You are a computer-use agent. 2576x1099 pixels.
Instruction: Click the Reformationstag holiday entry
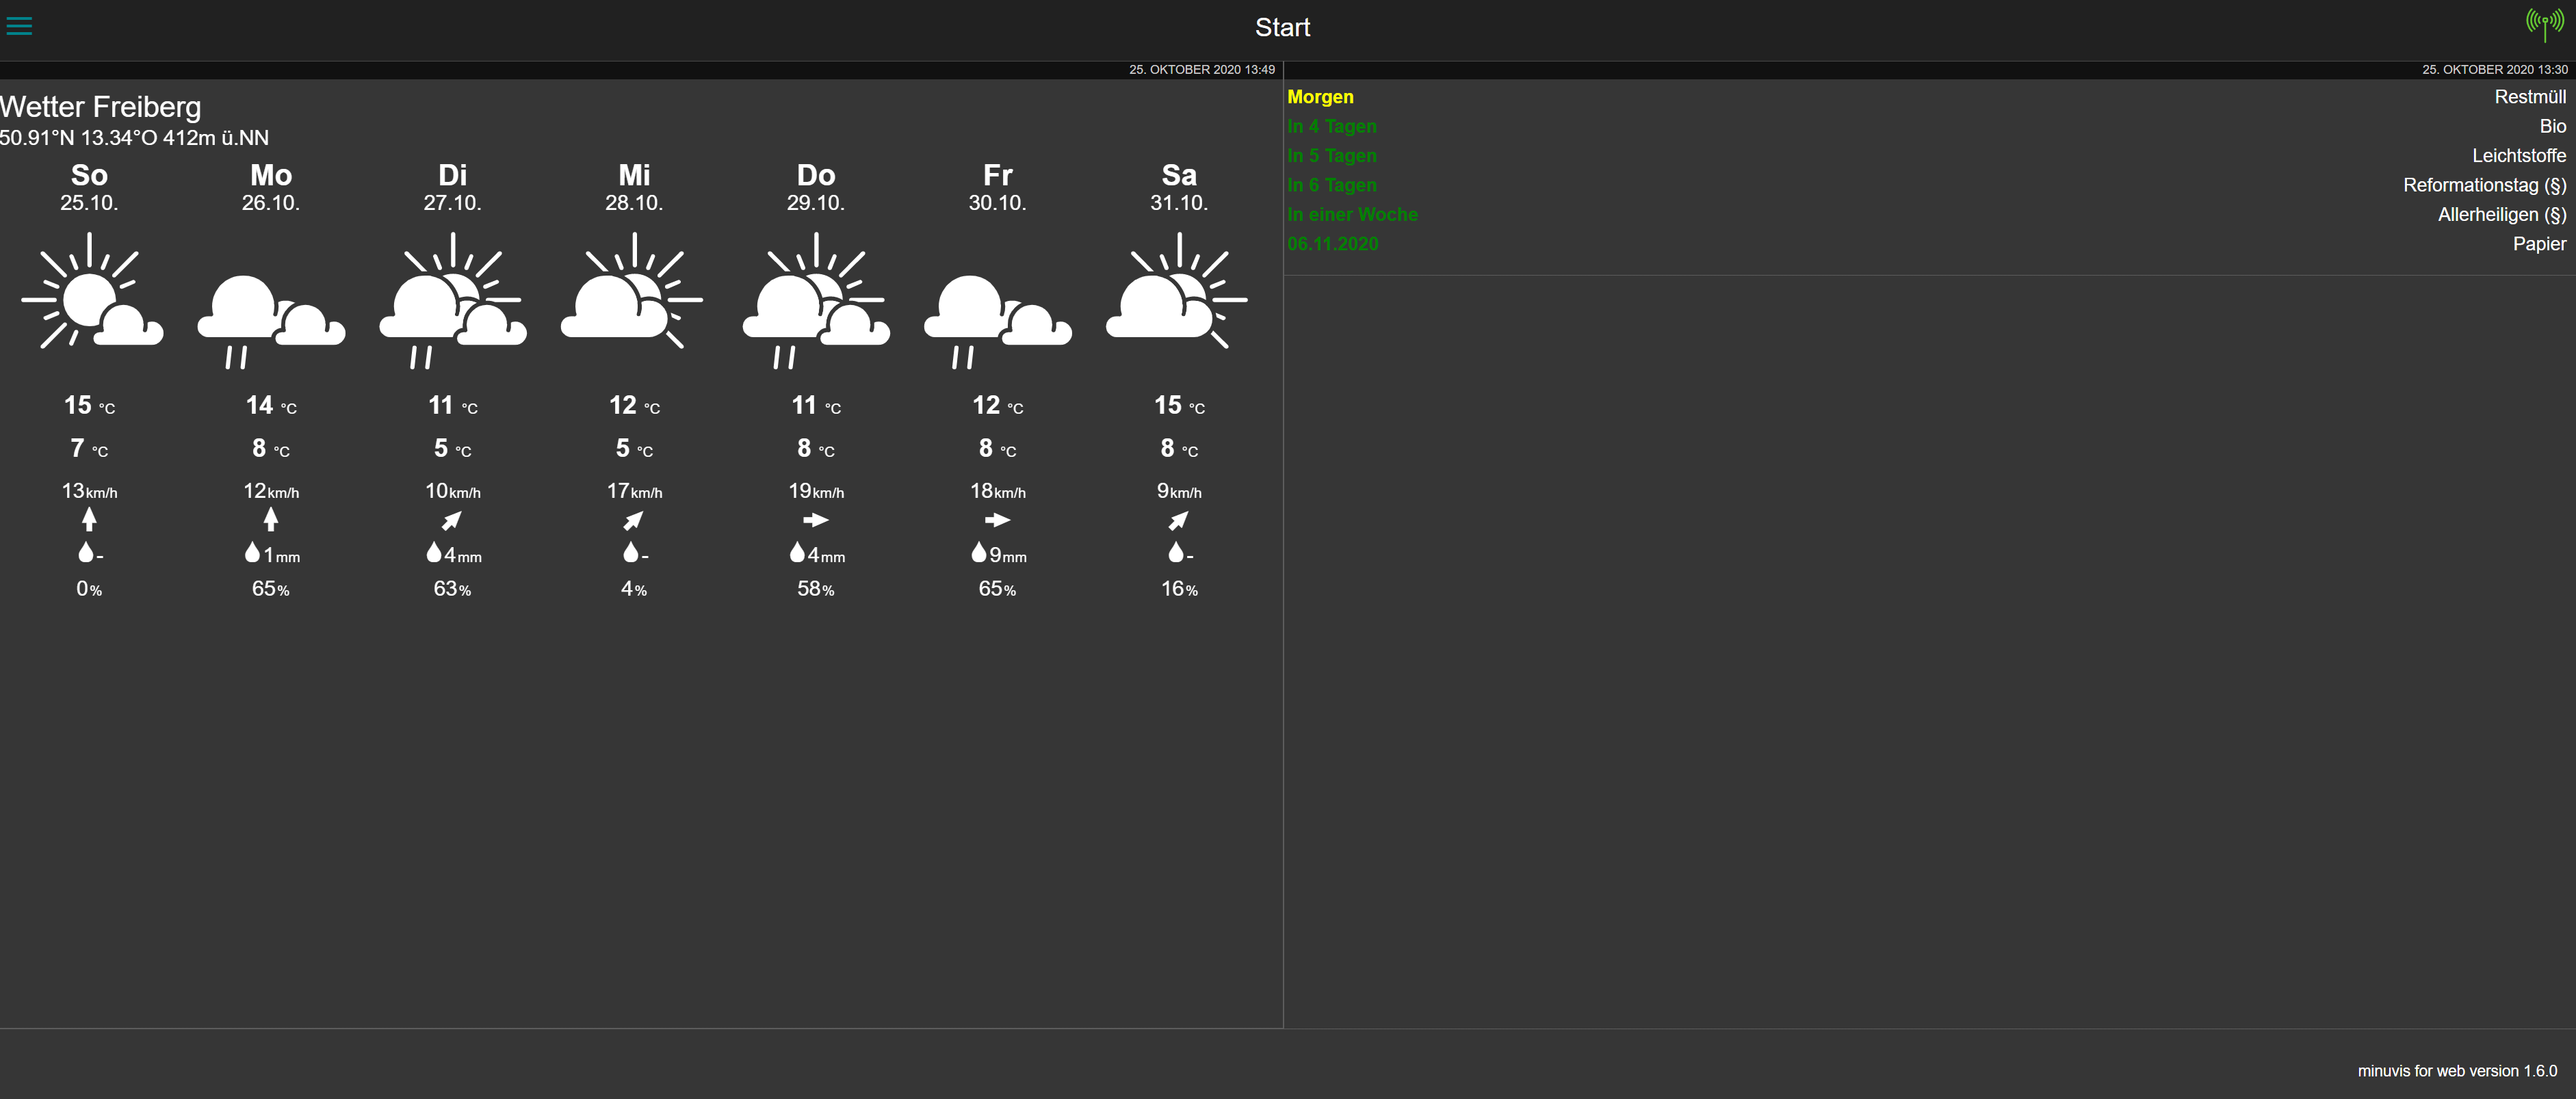[x=2484, y=186]
